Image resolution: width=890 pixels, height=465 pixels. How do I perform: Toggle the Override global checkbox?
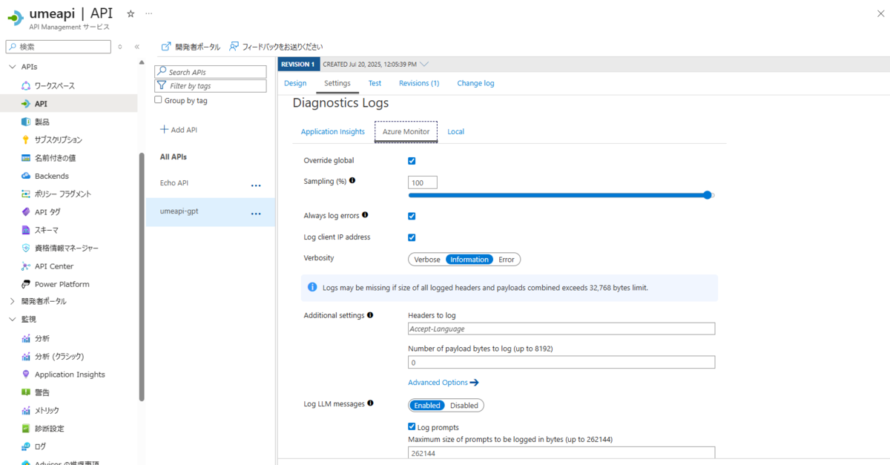pyautogui.click(x=412, y=161)
